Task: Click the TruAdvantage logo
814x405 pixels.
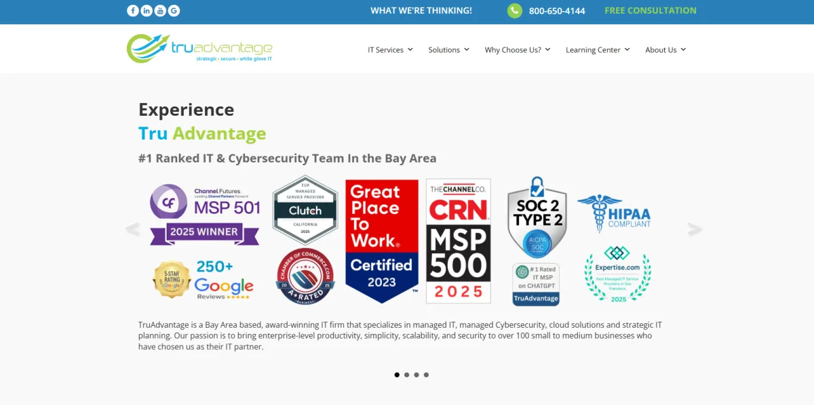Action: click(199, 49)
